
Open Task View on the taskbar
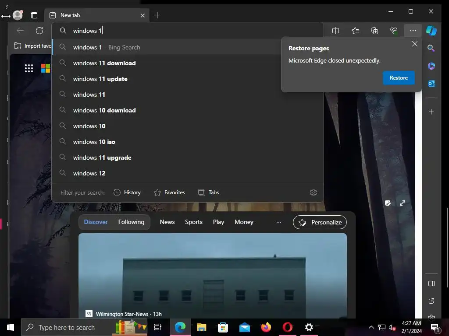coord(157,327)
